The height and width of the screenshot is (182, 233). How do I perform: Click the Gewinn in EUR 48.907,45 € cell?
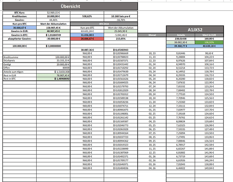pyautogui.click(x=53, y=31)
